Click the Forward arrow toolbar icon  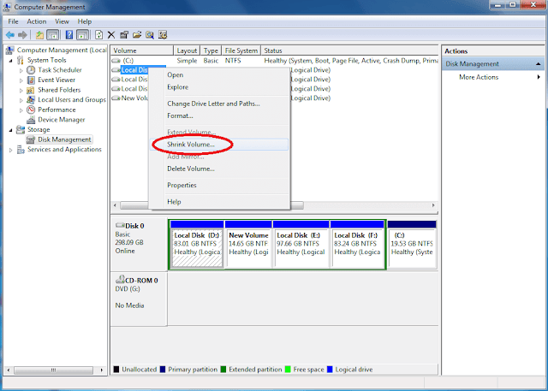22,35
